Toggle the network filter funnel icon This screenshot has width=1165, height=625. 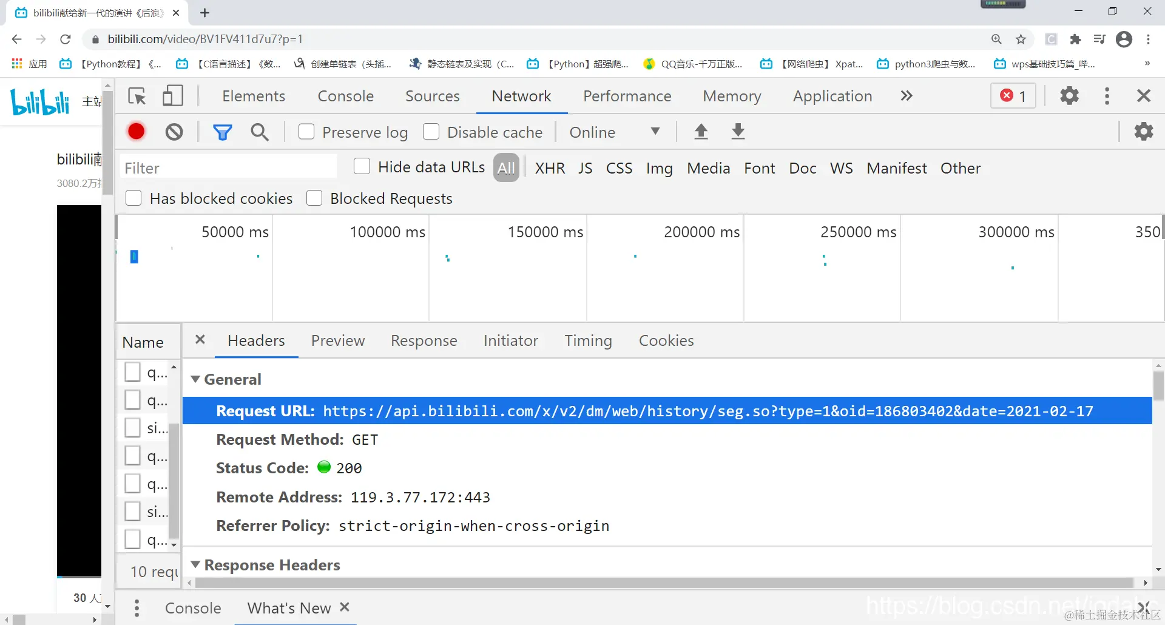[223, 132]
